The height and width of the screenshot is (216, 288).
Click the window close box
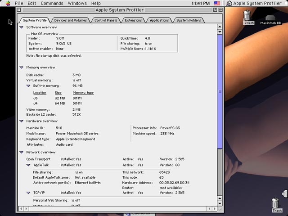pyautogui.click(x=19, y=10)
